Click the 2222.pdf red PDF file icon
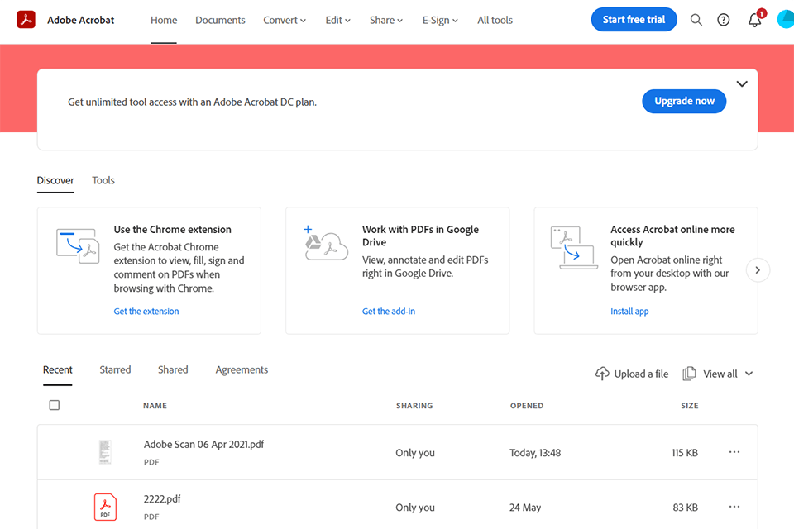794x529 pixels. tap(105, 507)
